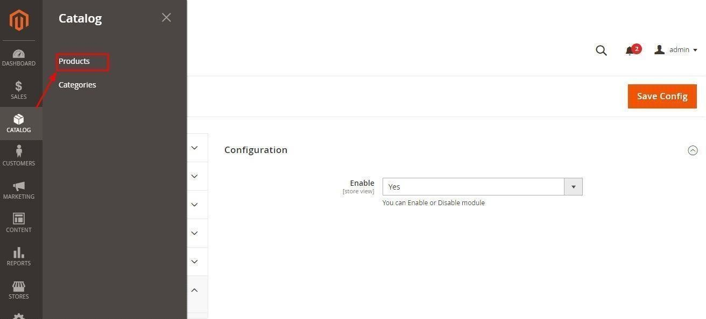The width and height of the screenshot is (706, 319).
Task: Click the Save Config button
Action: pyautogui.click(x=662, y=96)
